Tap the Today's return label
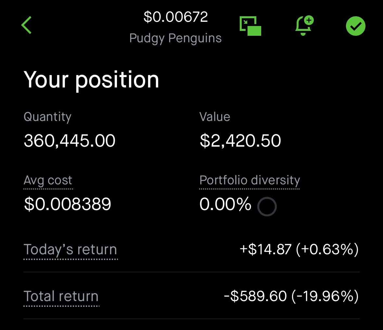The image size is (383, 330). point(70,250)
